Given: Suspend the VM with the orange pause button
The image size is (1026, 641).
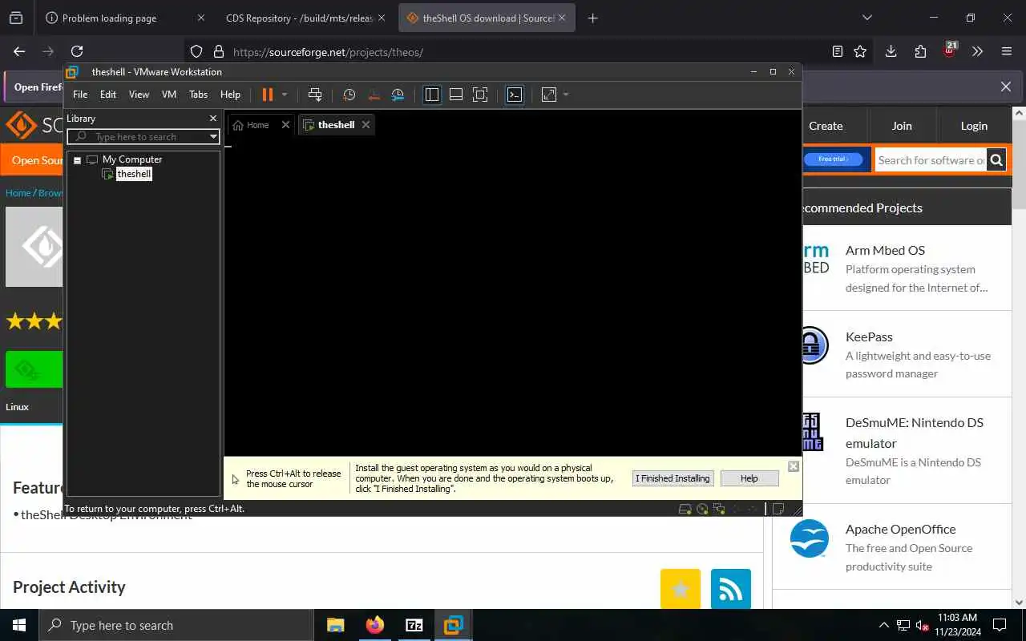Looking at the screenshot, I should pyautogui.click(x=268, y=95).
